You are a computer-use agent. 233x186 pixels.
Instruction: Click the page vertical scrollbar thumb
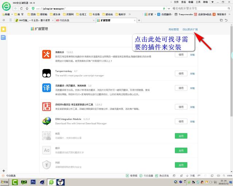(232, 71)
